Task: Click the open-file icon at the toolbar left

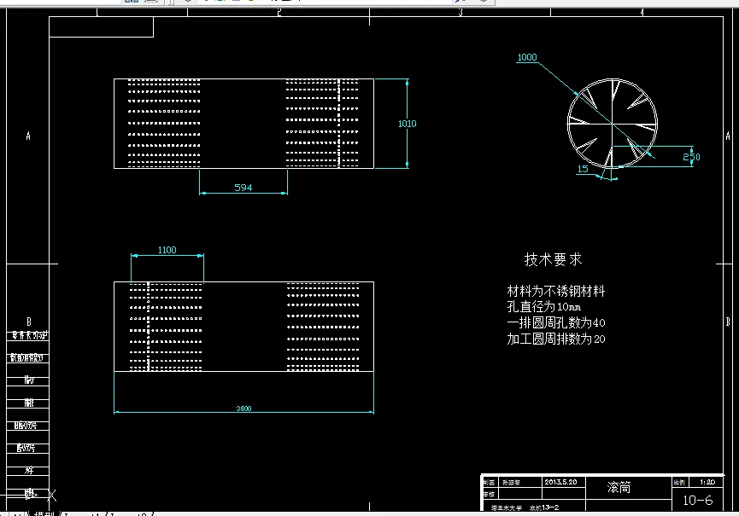Action: [x=128, y=2]
